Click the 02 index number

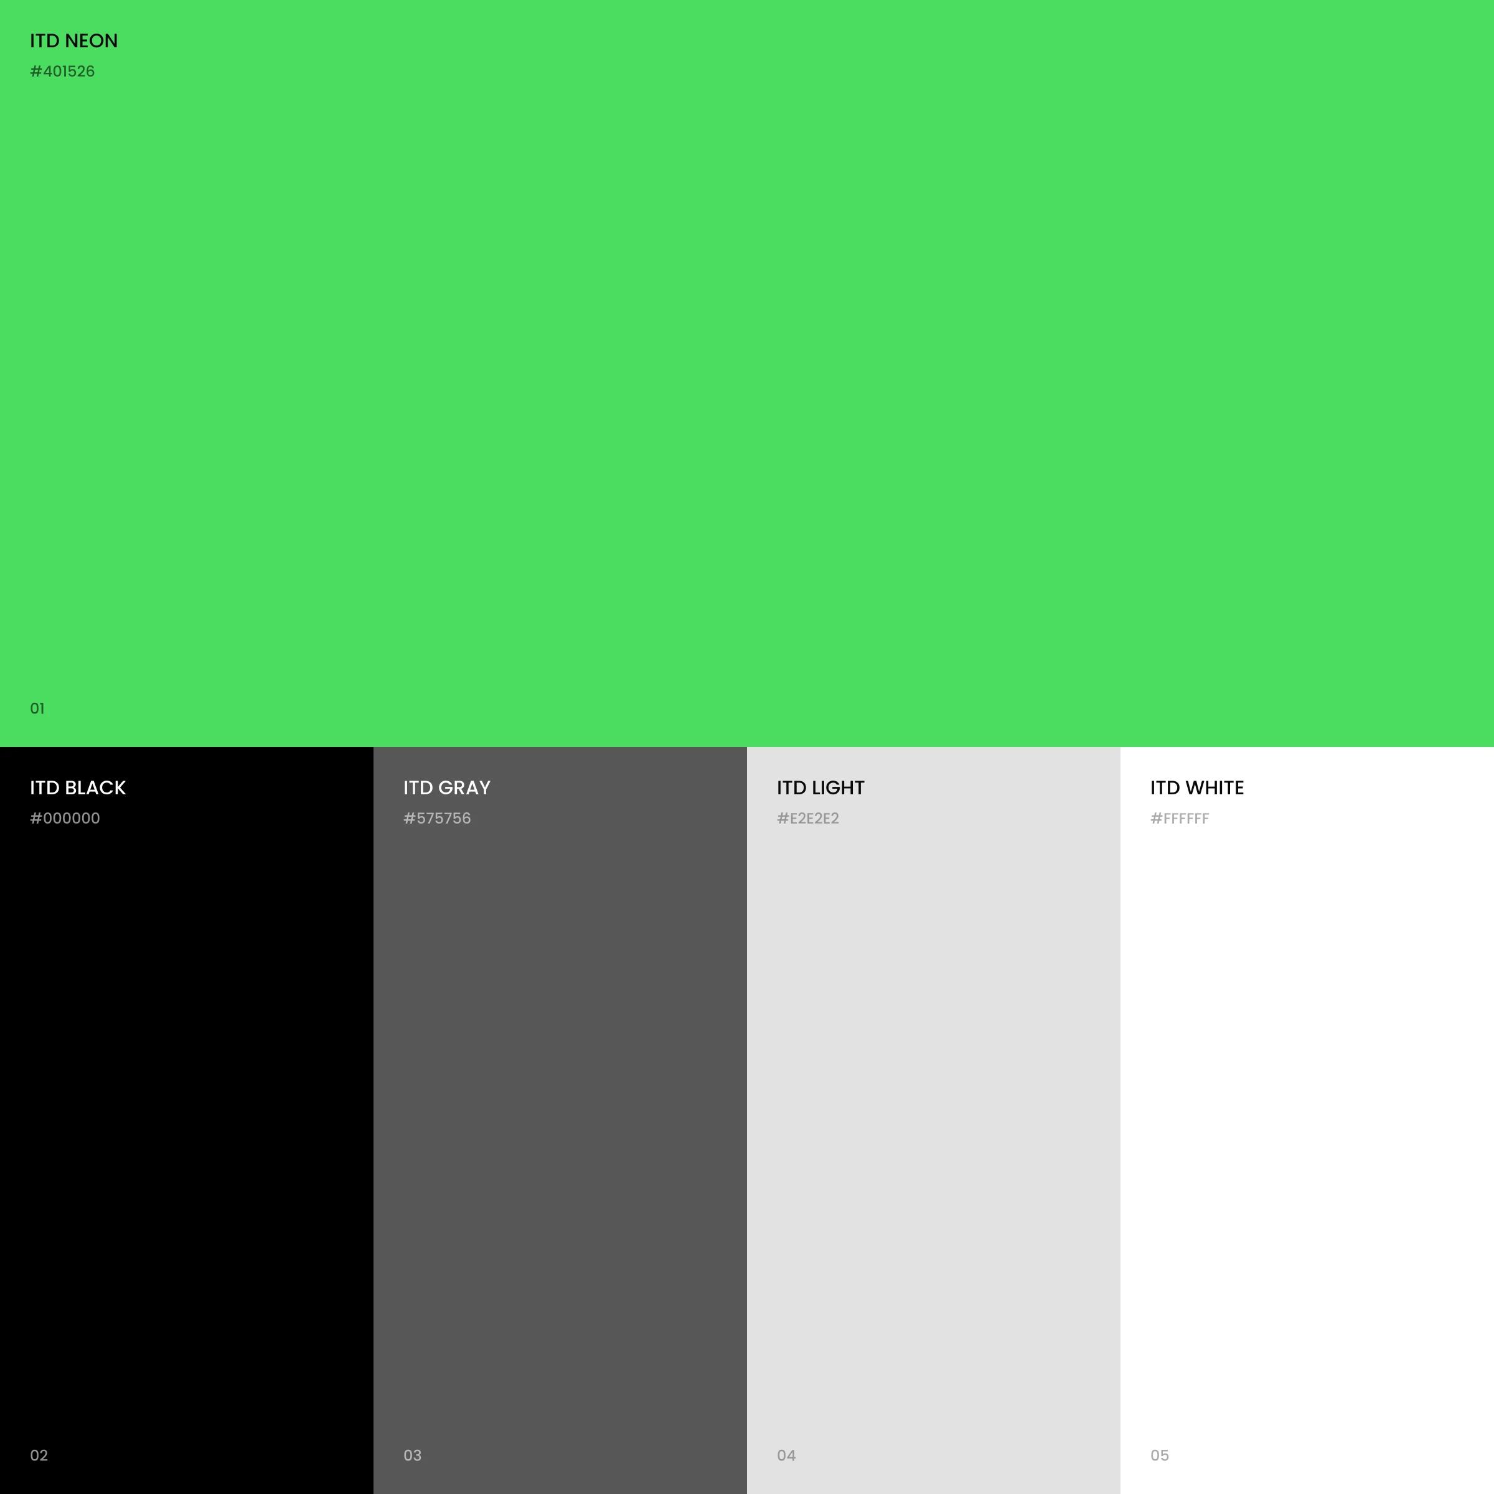click(39, 1455)
